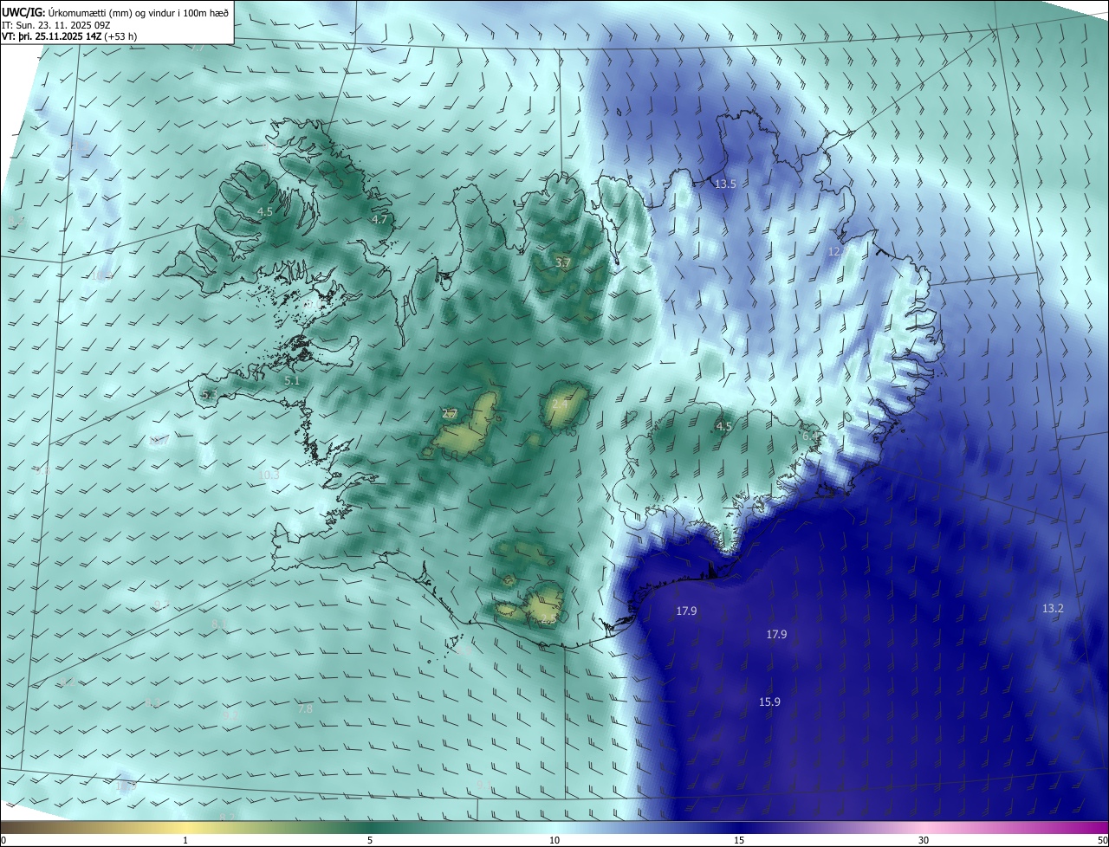The width and height of the screenshot is (1109, 847).
Task: Click the 4.5 value on the large southeast glacier
Action: click(724, 426)
